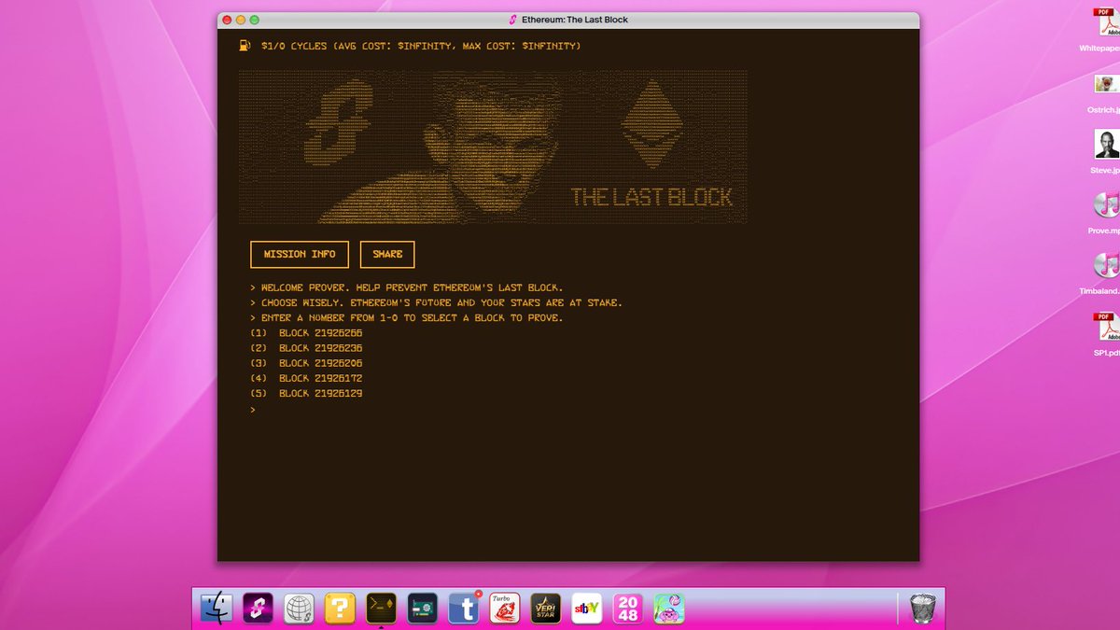Open the Veri Star dock app
The width and height of the screenshot is (1120, 630).
(x=546, y=609)
